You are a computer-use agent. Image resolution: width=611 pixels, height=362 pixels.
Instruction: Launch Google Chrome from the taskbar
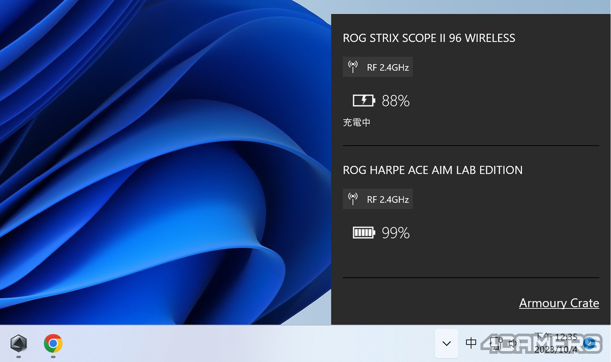click(x=53, y=343)
